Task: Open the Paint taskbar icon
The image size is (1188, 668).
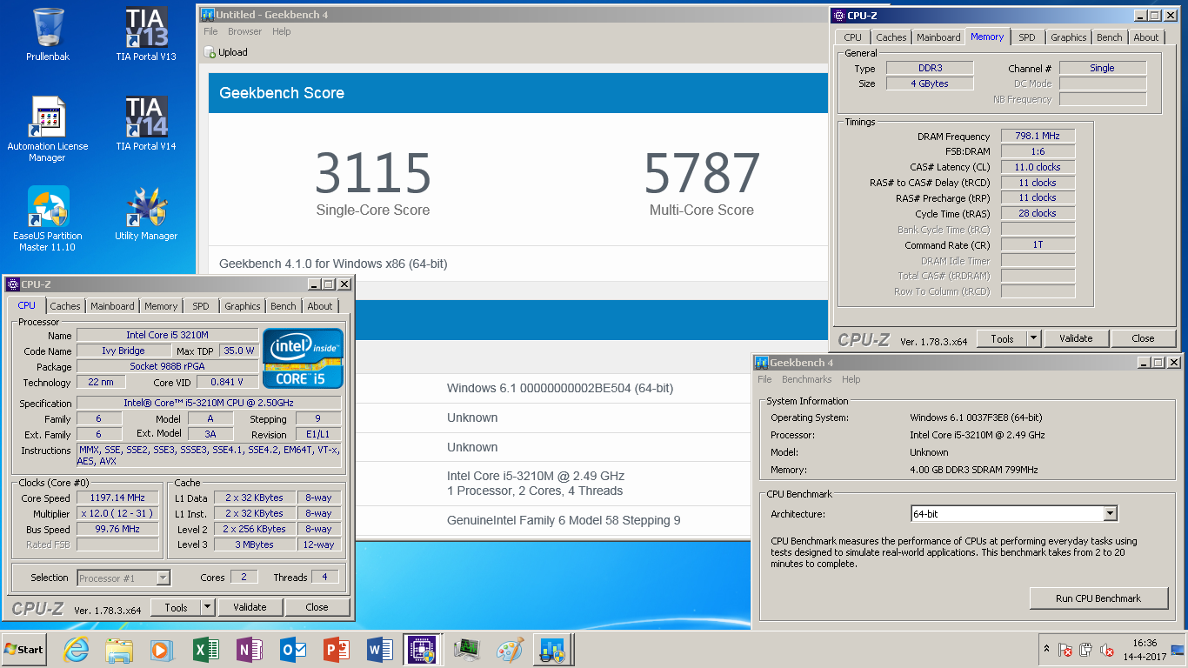Action: tap(511, 650)
